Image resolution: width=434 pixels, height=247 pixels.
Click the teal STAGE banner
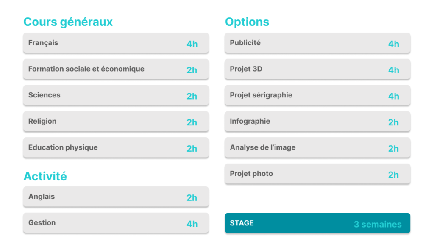[x=317, y=223]
